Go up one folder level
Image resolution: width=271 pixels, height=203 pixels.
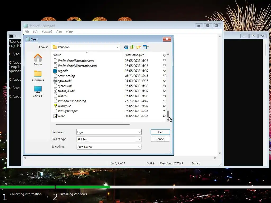[132, 47]
